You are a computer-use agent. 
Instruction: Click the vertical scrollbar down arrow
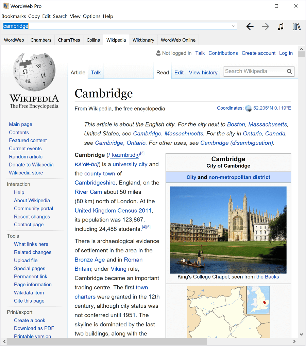[301, 334]
